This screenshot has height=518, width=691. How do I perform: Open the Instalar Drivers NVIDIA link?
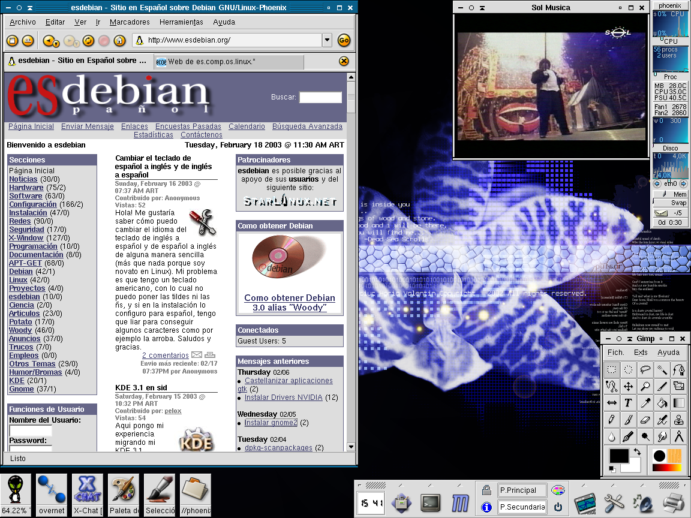[x=283, y=397]
